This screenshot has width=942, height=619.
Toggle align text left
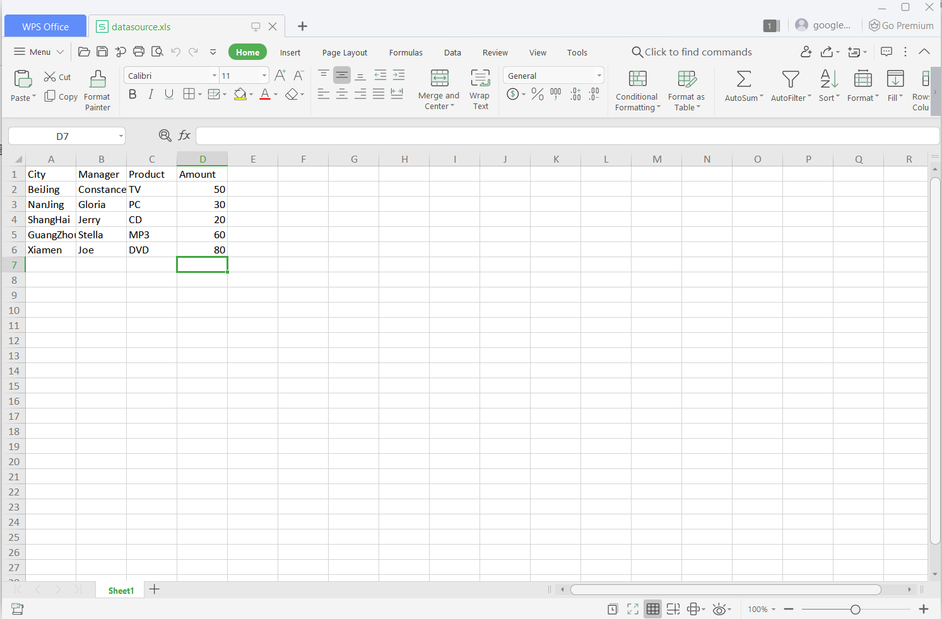324,94
